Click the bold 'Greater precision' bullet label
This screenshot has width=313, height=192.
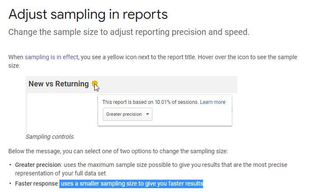tap(38, 165)
